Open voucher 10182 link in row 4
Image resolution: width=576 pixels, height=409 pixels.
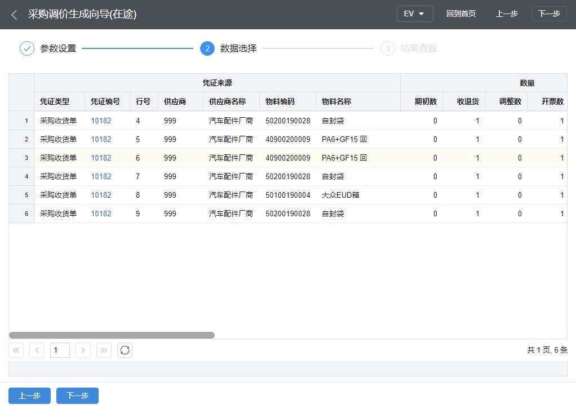coord(101,176)
